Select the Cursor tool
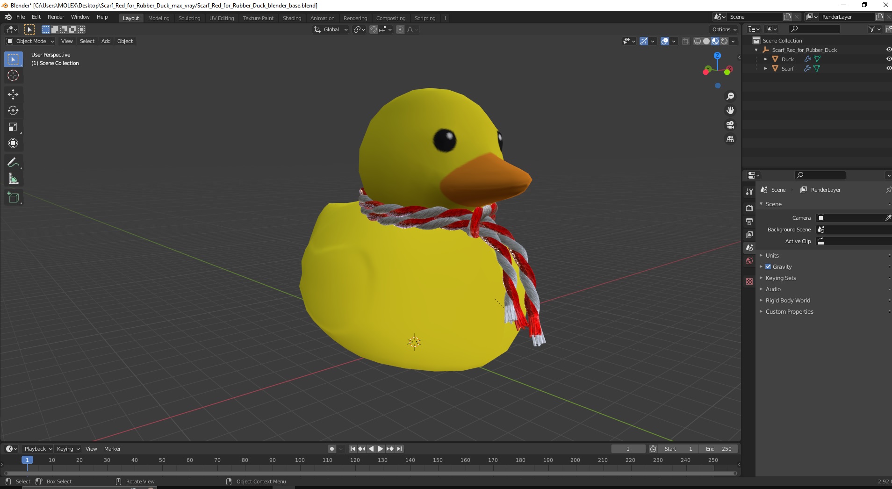The height and width of the screenshot is (489, 892). point(13,75)
